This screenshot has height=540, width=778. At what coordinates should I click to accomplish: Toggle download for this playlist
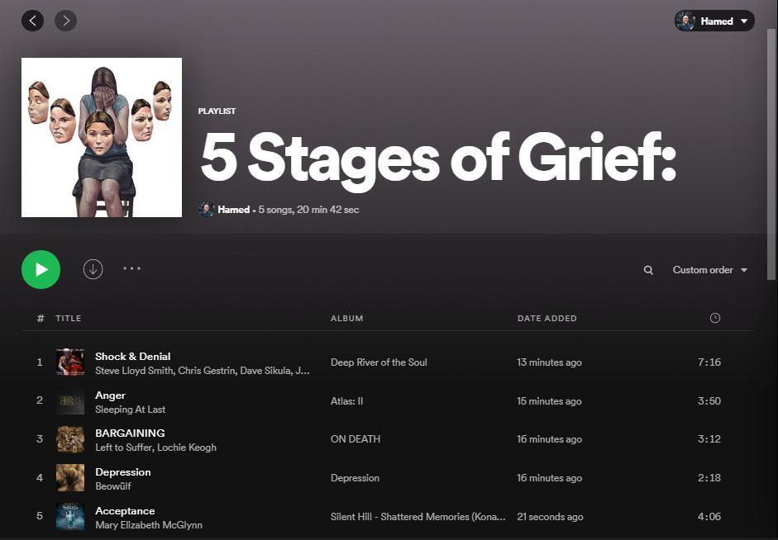point(93,269)
